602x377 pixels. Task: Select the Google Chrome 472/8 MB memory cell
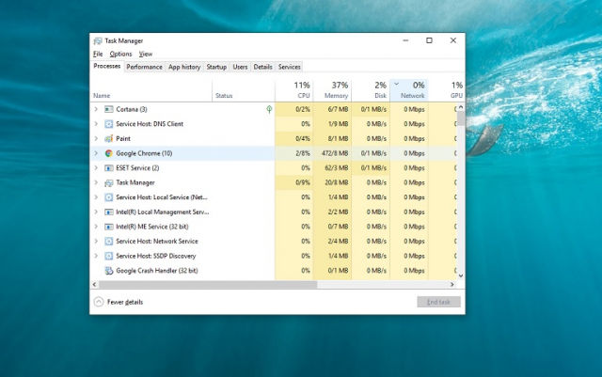click(332, 153)
